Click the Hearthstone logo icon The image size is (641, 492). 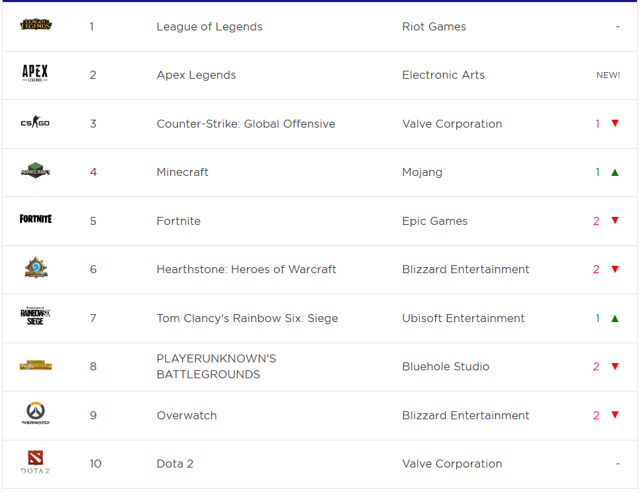pos(35,268)
